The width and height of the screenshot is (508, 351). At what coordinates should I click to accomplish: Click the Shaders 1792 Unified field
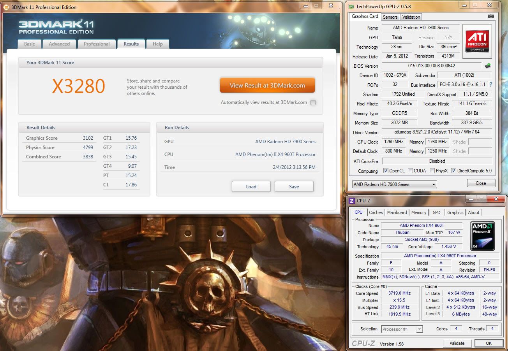click(x=403, y=94)
